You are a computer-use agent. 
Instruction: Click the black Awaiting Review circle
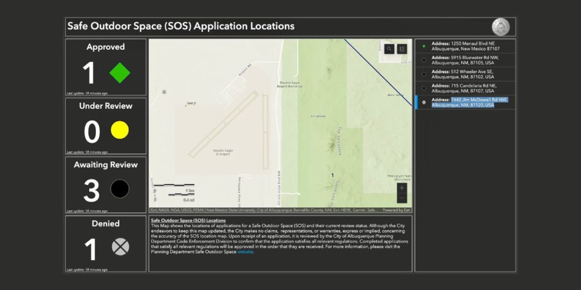[x=120, y=189]
